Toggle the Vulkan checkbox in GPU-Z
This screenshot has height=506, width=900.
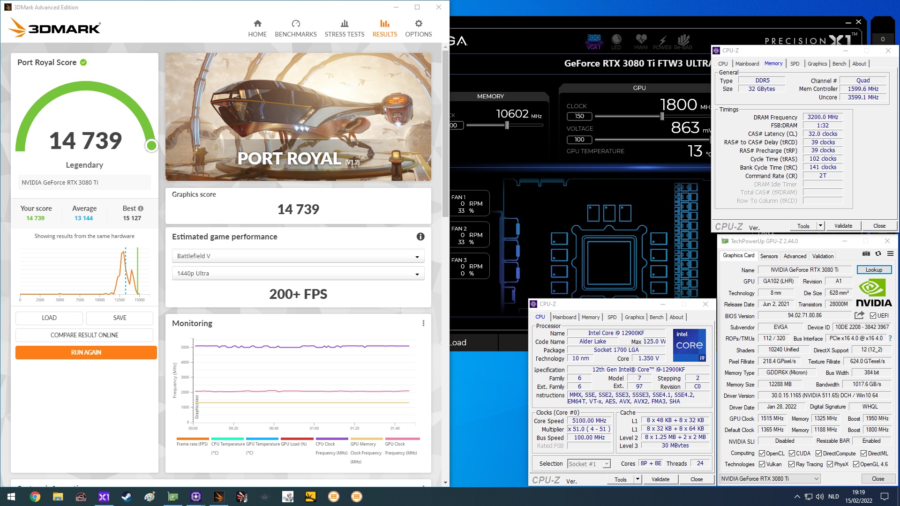coord(762,464)
